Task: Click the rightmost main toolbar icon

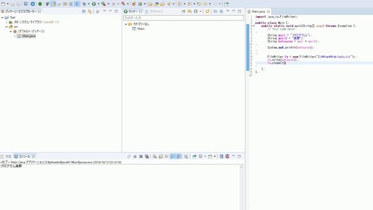Action: coord(226,4)
